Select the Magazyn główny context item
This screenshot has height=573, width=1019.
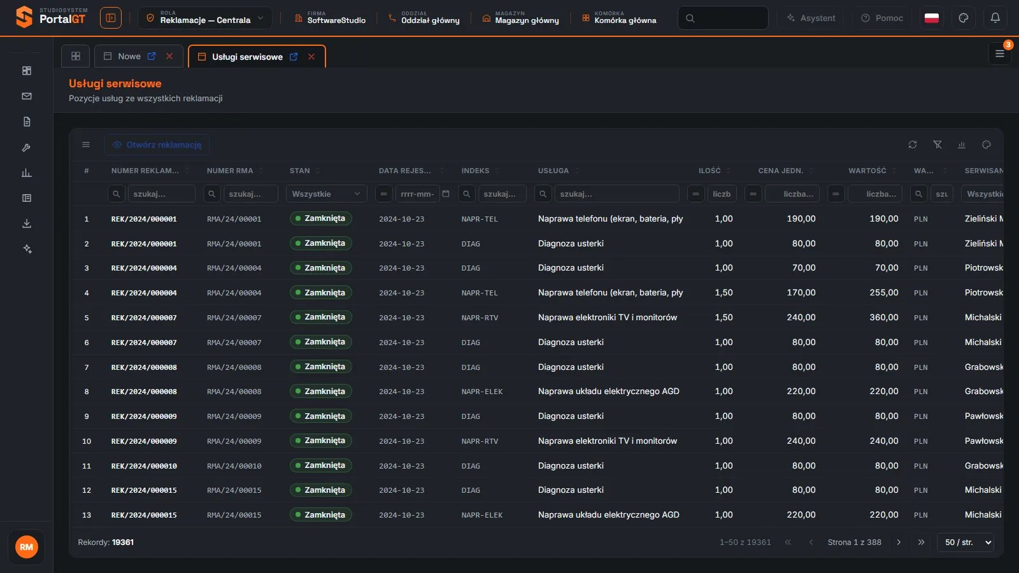pos(520,18)
